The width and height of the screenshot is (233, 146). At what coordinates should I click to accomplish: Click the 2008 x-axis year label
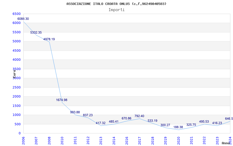tap(49, 141)
